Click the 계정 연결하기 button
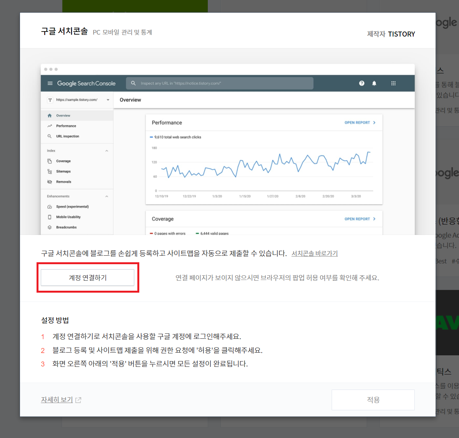This screenshot has width=459, height=438. point(87,277)
